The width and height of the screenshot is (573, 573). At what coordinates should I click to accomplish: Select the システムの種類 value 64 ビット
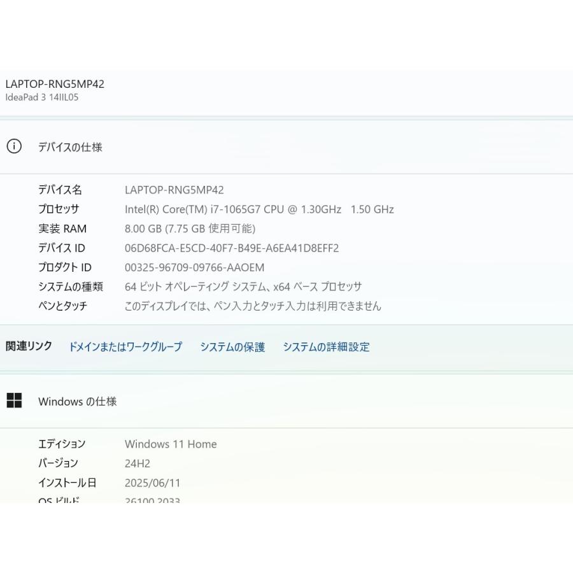143,286
